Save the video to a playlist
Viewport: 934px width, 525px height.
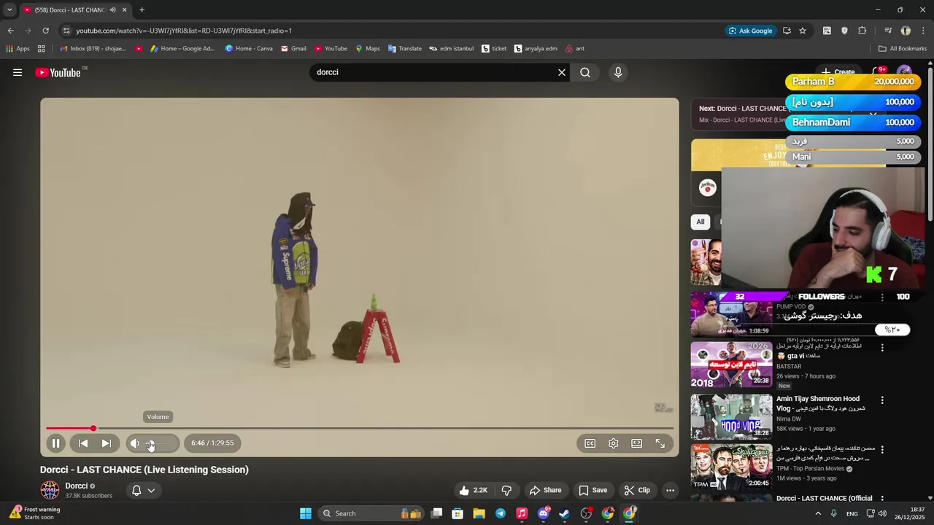(x=593, y=490)
